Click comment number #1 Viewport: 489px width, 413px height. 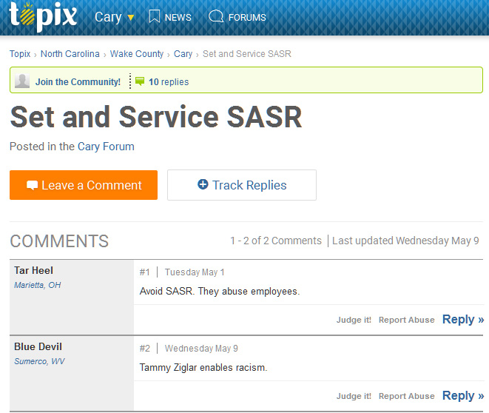145,272
